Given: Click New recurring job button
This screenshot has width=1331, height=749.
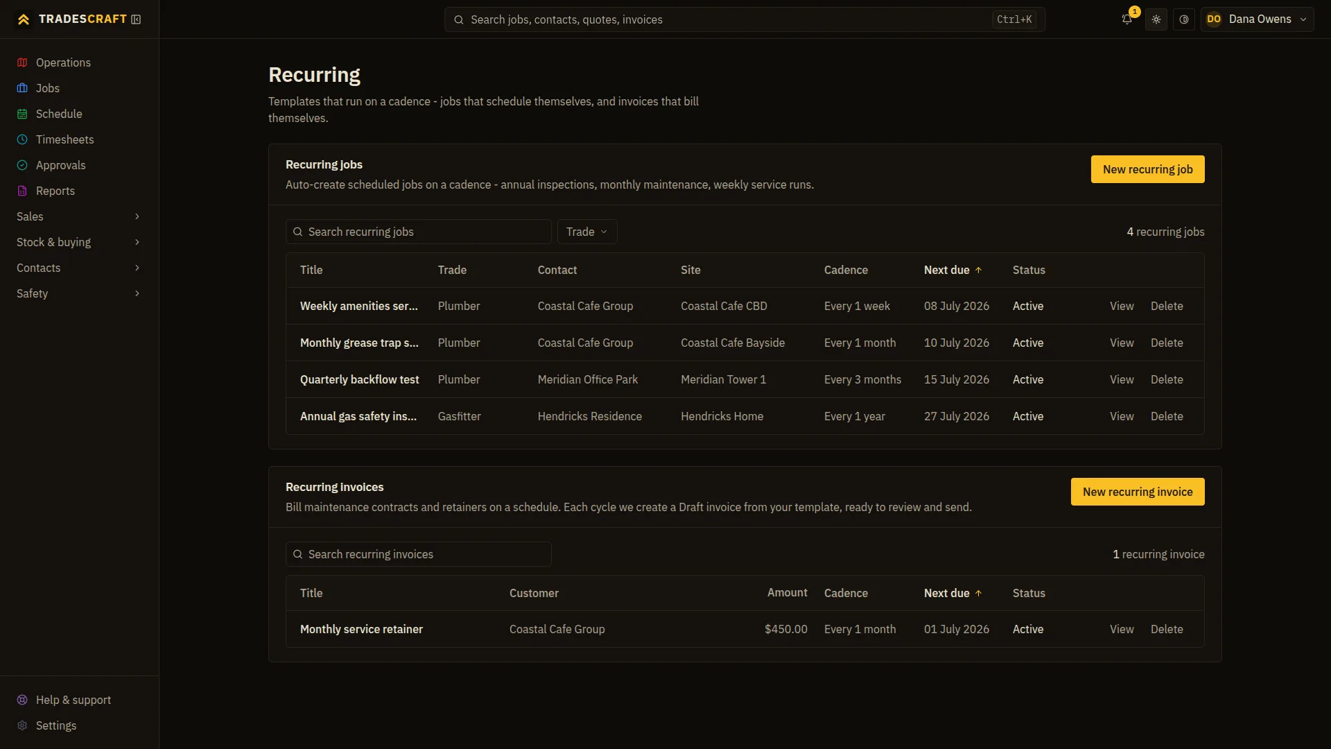Looking at the screenshot, I should pyautogui.click(x=1147, y=169).
